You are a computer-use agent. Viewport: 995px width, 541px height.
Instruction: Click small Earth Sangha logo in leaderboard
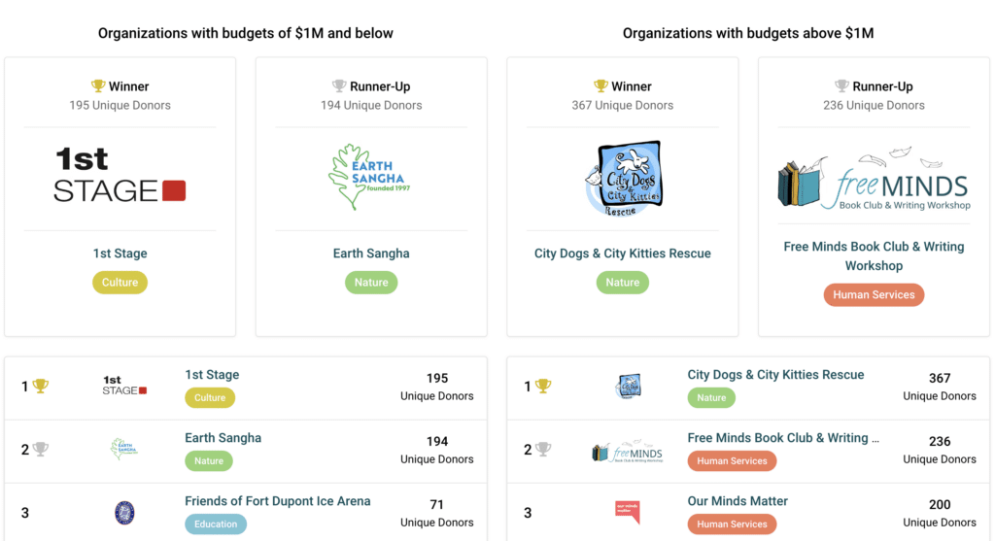123,449
